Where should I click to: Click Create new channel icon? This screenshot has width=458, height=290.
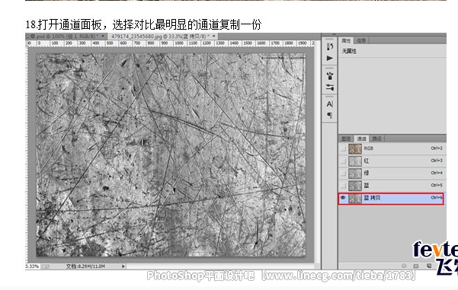coord(429,266)
